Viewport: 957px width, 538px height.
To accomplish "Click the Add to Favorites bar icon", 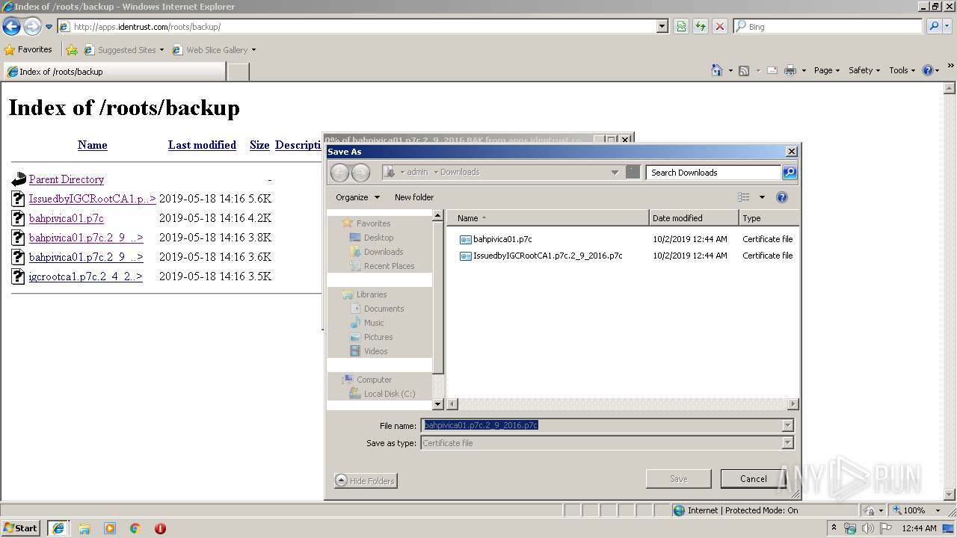I will [x=72, y=50].
